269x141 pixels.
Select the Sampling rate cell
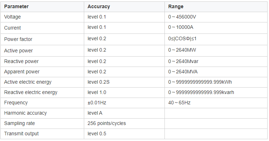42,124
